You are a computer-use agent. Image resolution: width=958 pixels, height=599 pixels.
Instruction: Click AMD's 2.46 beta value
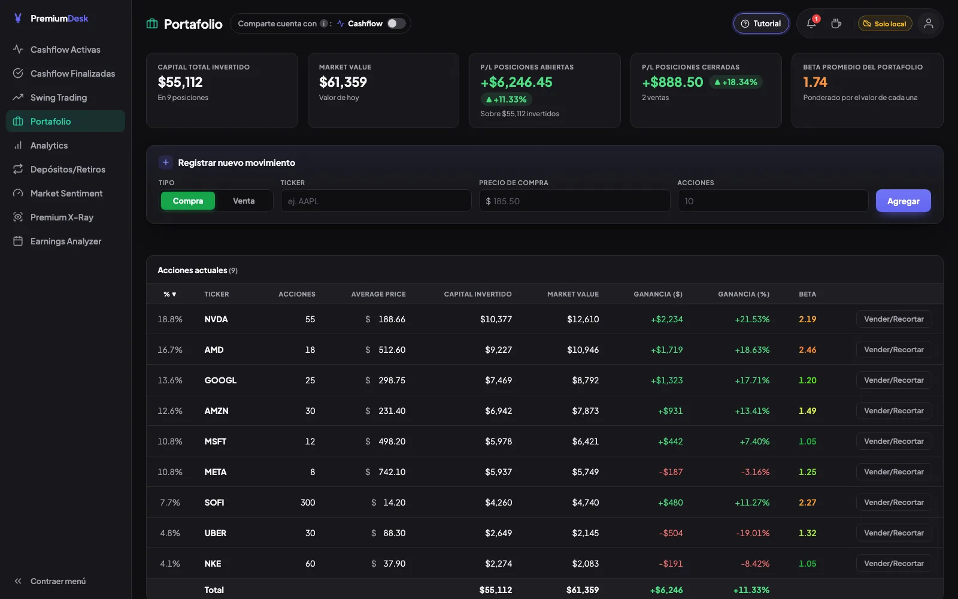807,350
